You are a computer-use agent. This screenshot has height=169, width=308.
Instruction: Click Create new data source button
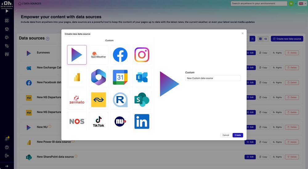pos(287,39)
